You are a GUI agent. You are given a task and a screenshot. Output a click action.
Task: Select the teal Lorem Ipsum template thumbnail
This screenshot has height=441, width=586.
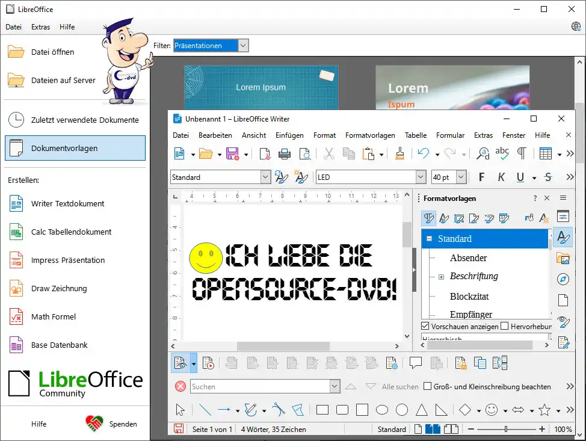(x=261, y=87)
